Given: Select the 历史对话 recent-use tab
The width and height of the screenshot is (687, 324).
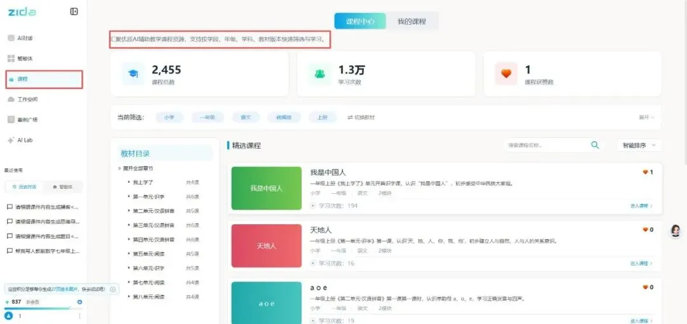Looking at the screenshot, I should point(25,187).
